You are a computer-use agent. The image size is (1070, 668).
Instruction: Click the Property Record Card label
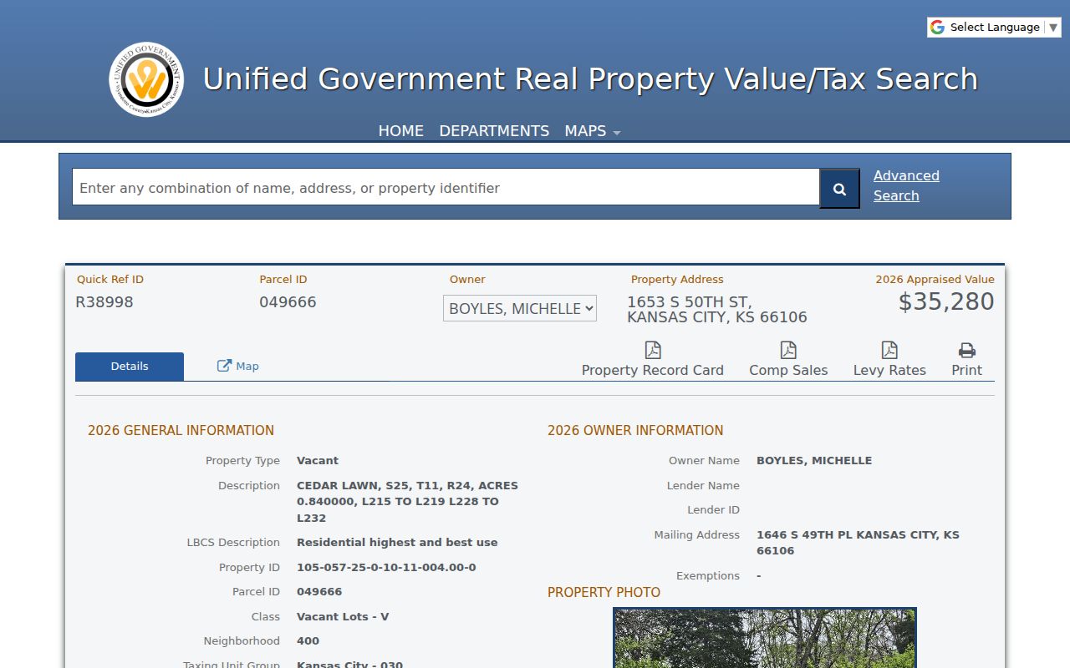click(x=653, y=370)
